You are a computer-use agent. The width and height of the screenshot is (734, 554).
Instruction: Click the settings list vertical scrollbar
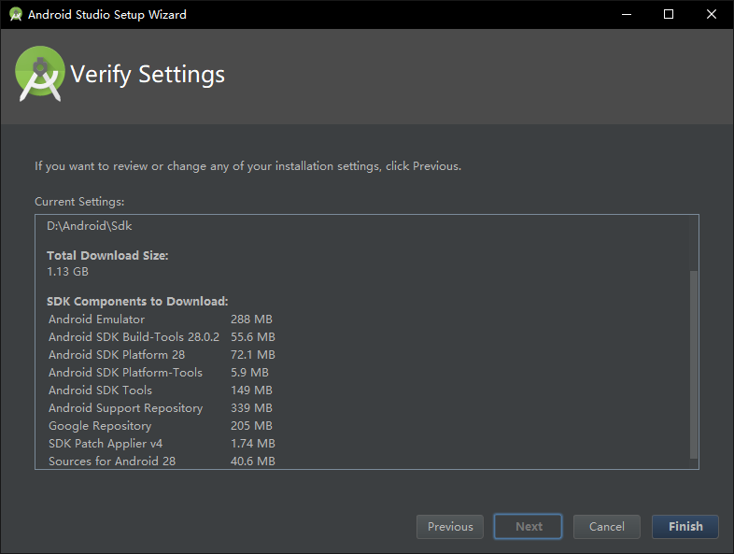(694, 364)
